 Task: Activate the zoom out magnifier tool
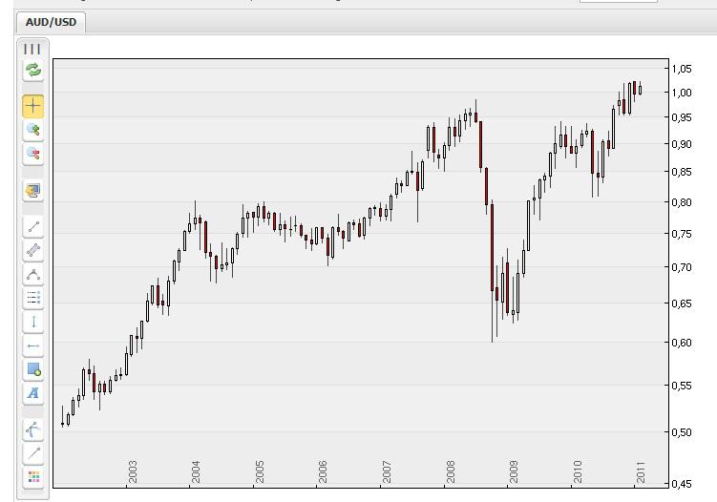click(32, 153)
